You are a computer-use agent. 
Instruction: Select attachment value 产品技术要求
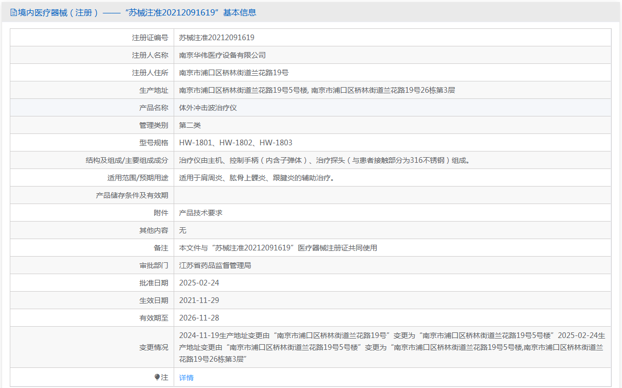201,213
